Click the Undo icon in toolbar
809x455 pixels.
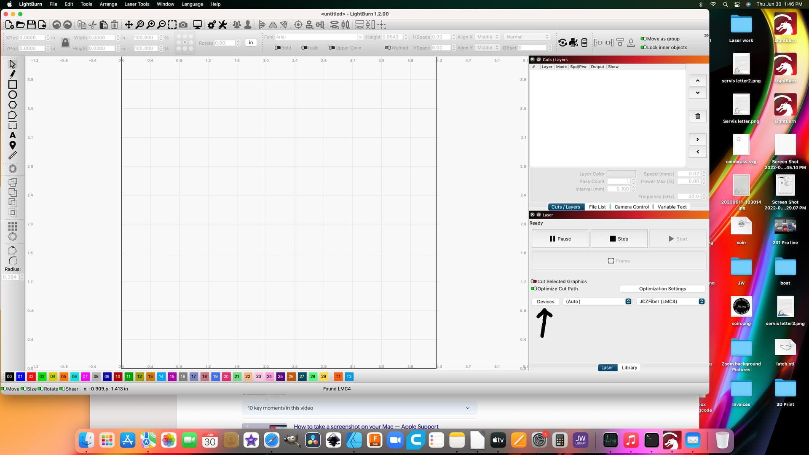point(56,25)
